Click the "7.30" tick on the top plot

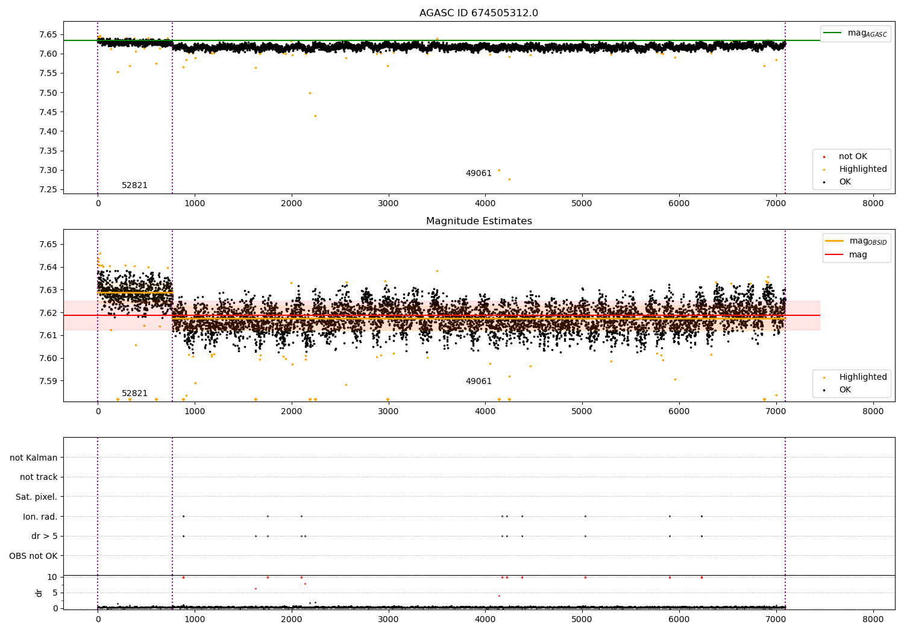(x=47, y=171)
